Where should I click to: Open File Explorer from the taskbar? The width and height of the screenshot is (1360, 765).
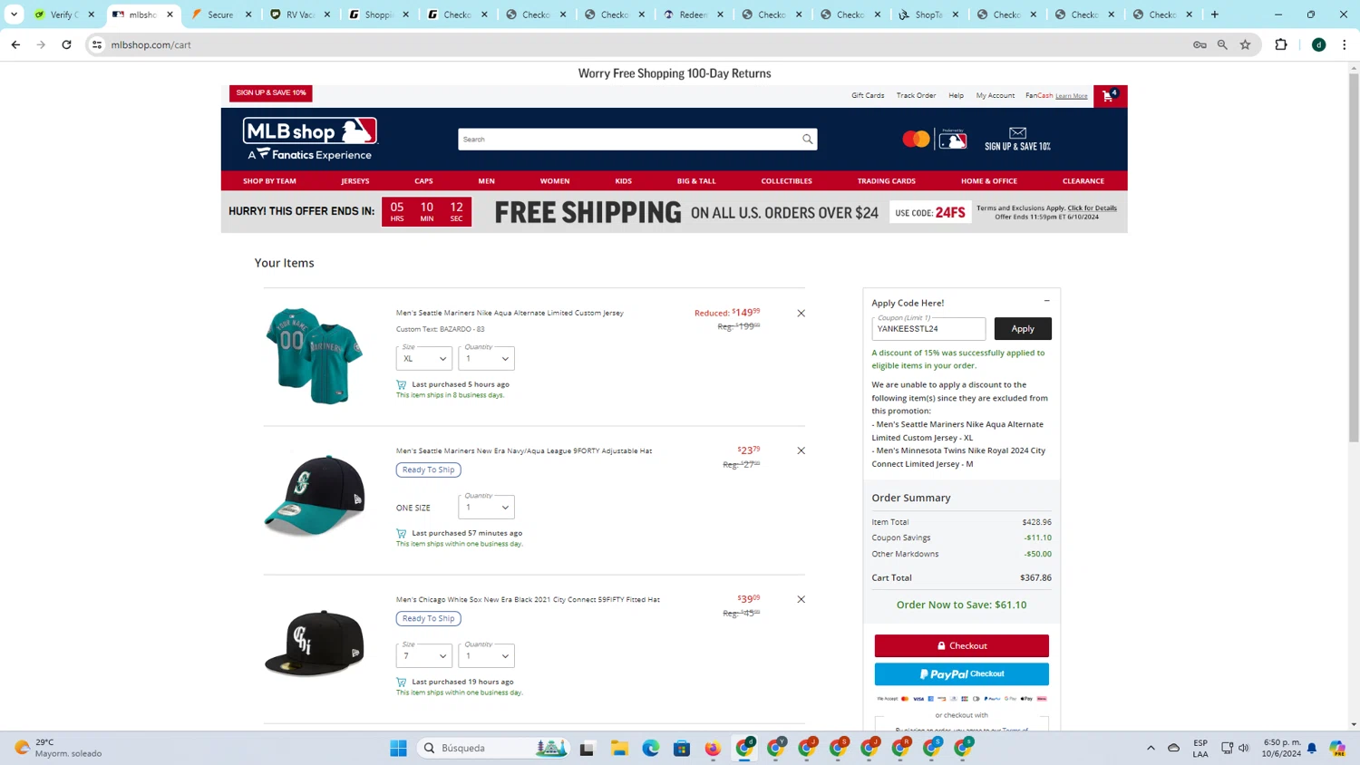(x=619, y=748)
